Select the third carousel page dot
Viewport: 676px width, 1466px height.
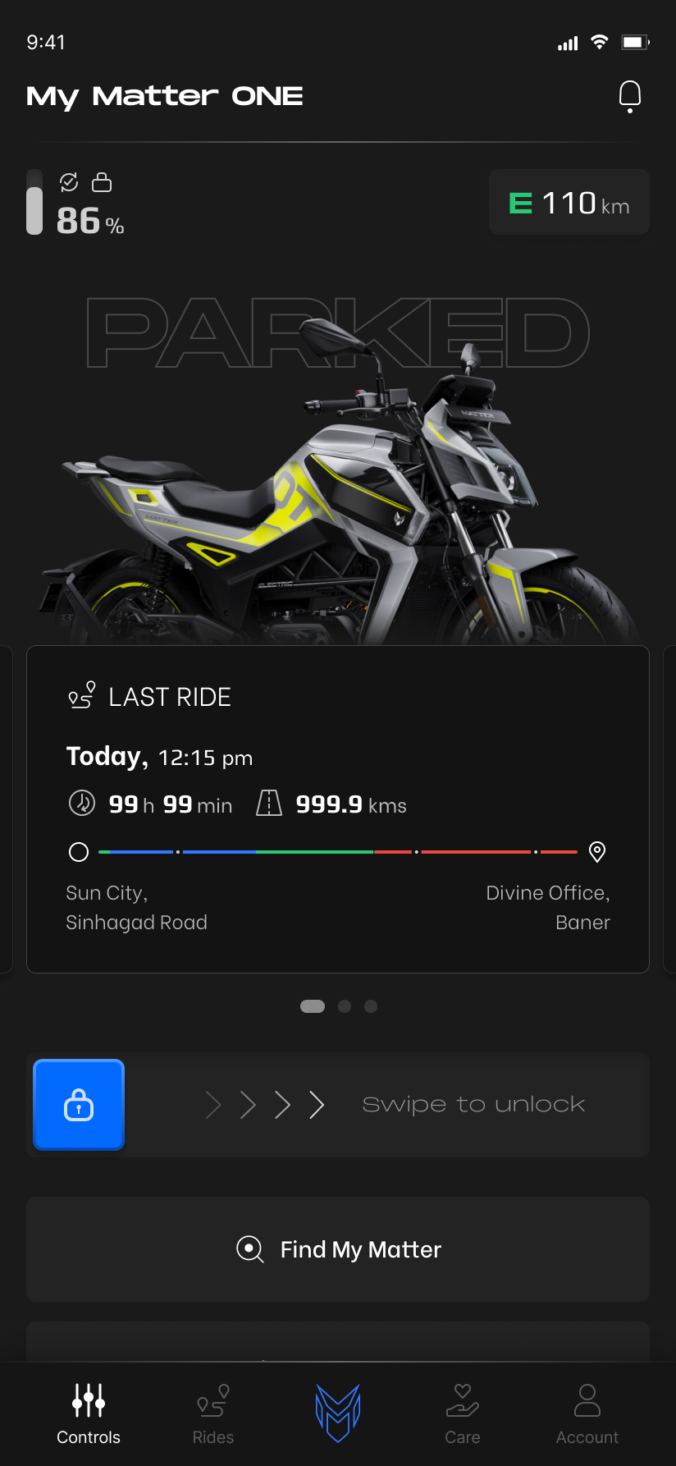(x=371, y=1006)
